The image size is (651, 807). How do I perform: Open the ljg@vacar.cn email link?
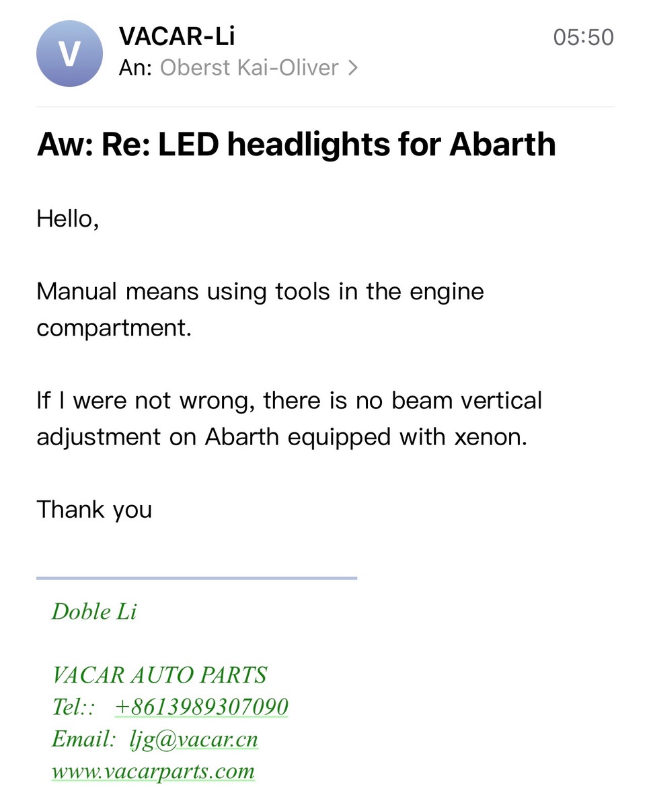click(194, 739)
